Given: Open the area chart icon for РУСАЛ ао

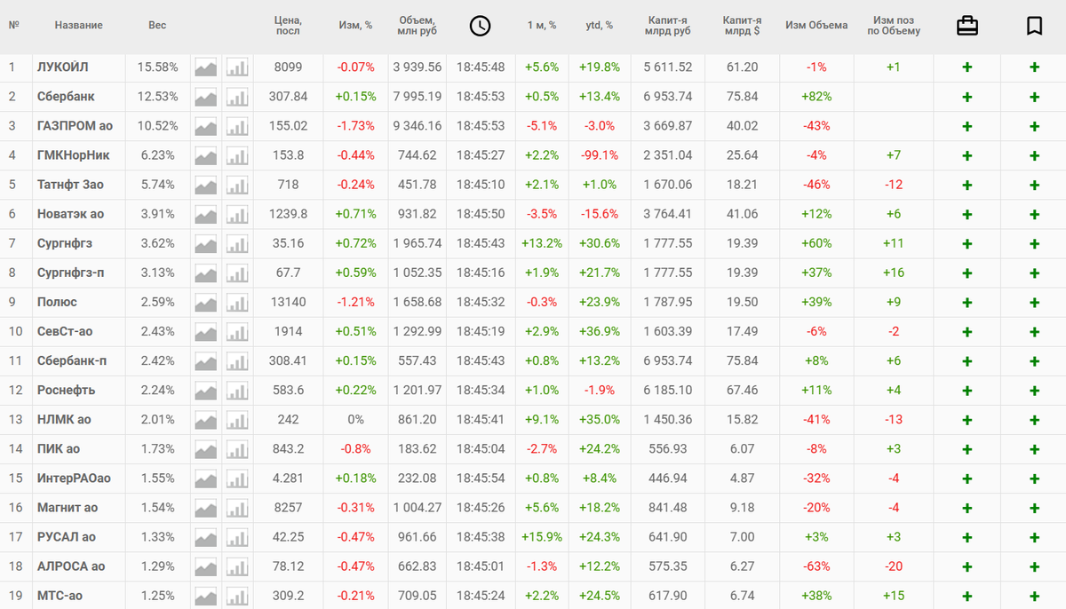Looking at the screenshot, I should click(206, 536).
